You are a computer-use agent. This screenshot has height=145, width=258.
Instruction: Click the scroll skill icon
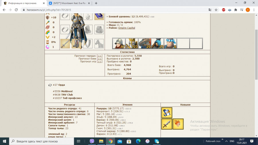(167, 113)
